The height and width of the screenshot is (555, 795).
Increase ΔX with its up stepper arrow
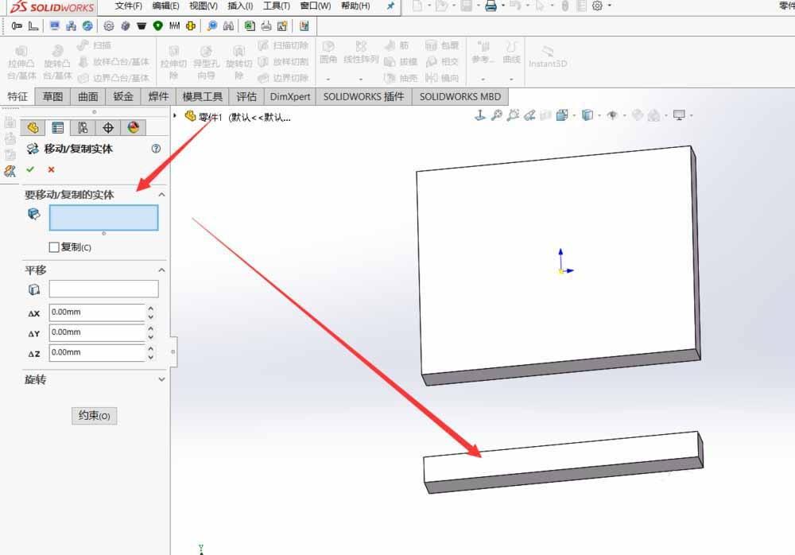[151, 309]
